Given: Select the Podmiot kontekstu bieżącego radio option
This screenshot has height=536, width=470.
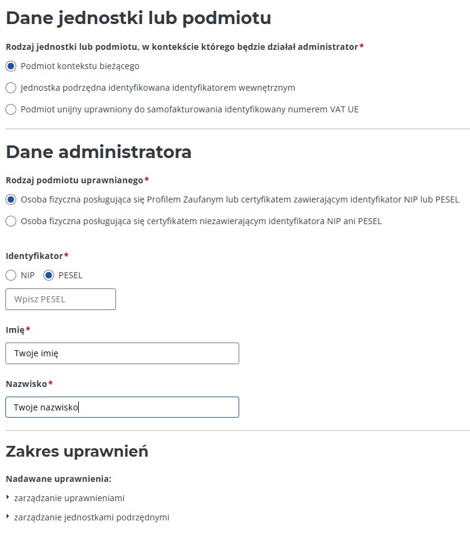Looking at the screenshot, I should pyautogui.click(x=11, y=66).
